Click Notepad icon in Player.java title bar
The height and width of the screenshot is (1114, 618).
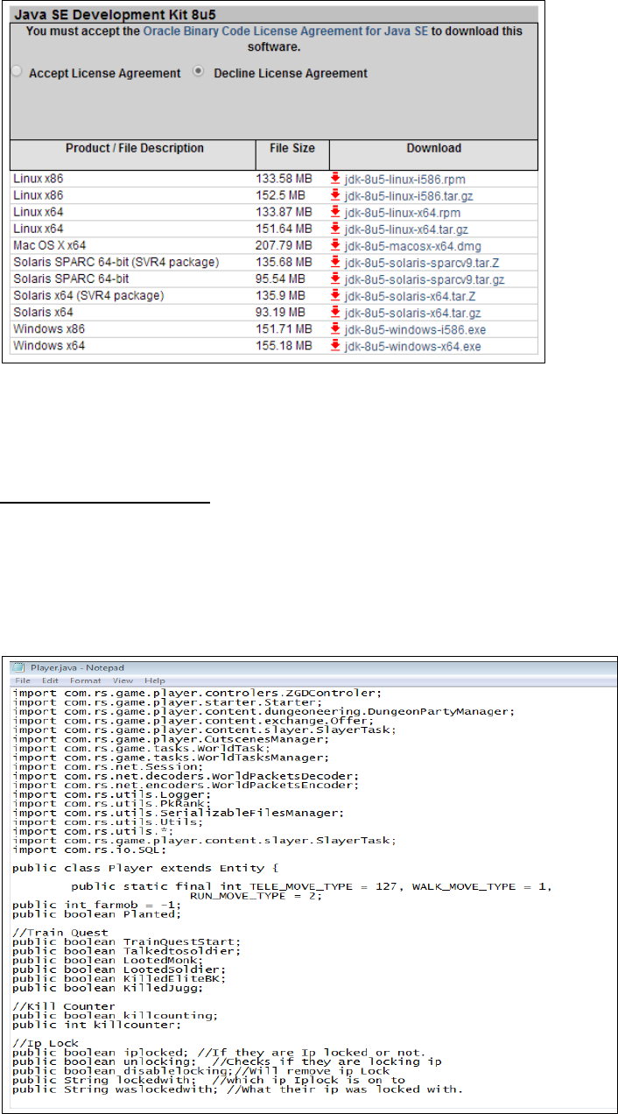point(20,666)
